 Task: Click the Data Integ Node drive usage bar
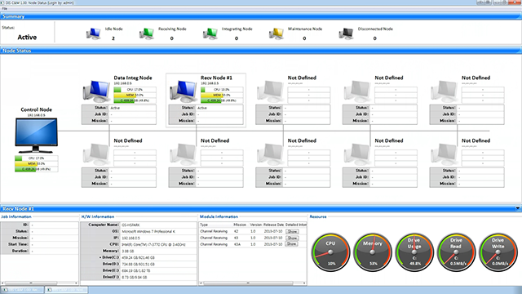click(135, 100)
